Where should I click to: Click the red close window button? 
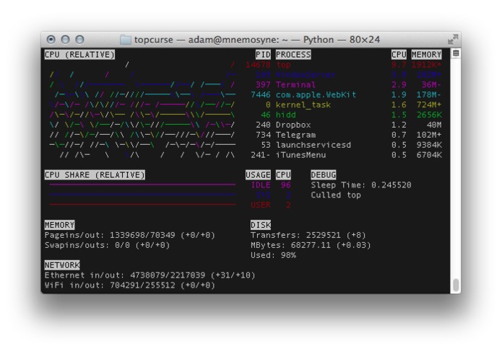click(x=51, y=40)
